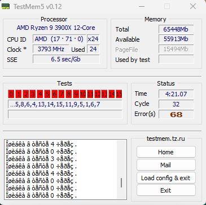The height and width of the screenshot is (205, 206).
Task: Click the red test 12 indicator
Action: [x=97, y=94]
